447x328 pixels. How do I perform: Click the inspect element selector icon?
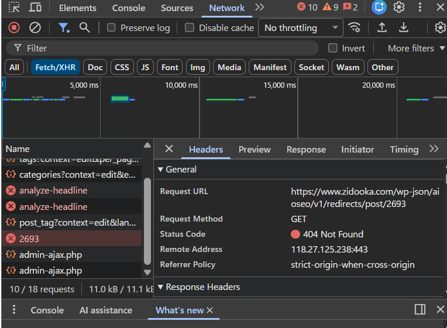click(x=14, y=8)
